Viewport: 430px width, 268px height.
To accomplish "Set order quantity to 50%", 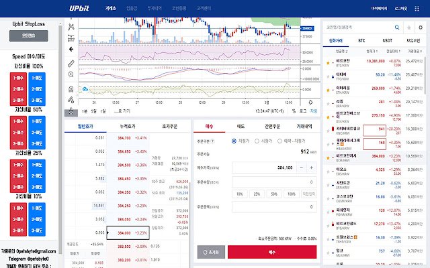I will [x=274, y=194].
